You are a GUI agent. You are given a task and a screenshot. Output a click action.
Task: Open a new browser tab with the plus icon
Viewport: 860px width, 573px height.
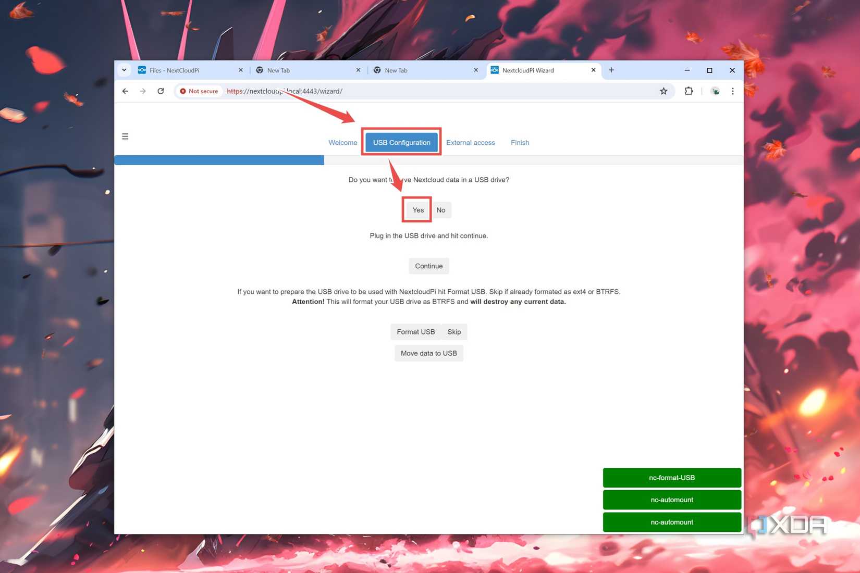click(x=611, y=70)
